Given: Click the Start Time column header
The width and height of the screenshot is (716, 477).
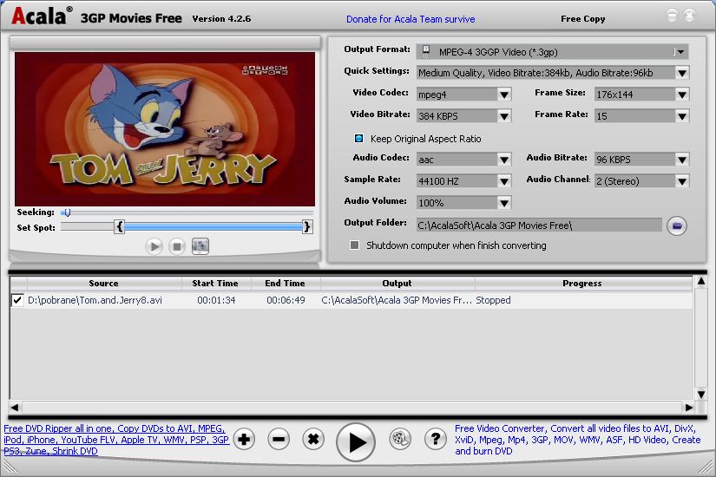Looking at the screenshot, I should pyautogui.click(x=215, y=284).
